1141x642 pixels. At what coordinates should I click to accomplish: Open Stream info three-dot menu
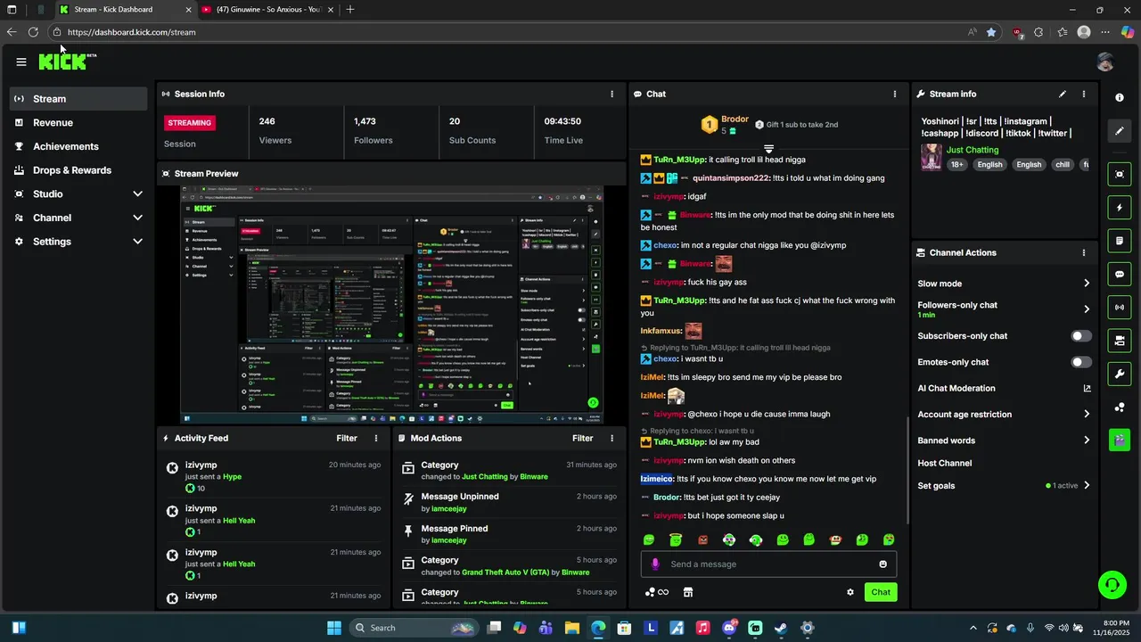(x=1084, y=94)
